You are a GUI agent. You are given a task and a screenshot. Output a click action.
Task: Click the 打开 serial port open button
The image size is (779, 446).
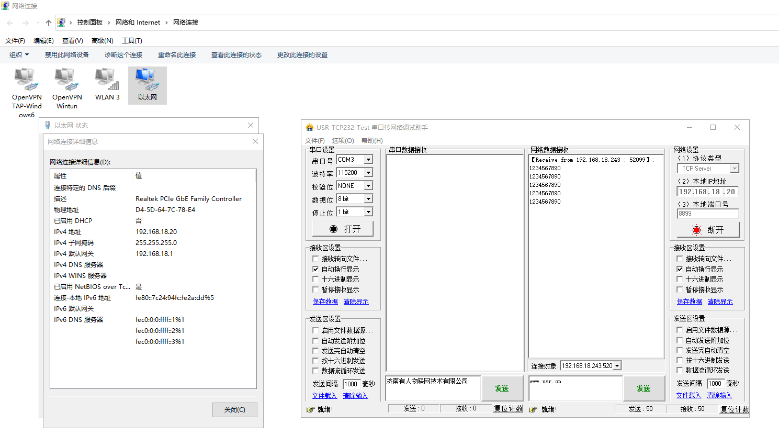click(343, 229)
